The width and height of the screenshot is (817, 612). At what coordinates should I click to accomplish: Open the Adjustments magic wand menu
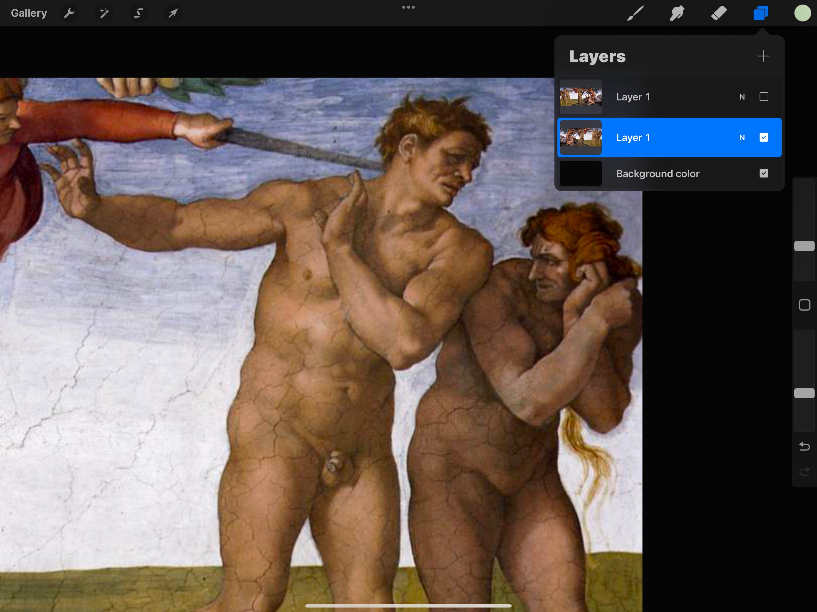pos(104,13)
